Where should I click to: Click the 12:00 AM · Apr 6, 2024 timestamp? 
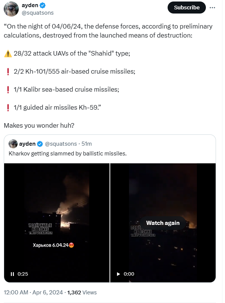click(x=34, y=292)
